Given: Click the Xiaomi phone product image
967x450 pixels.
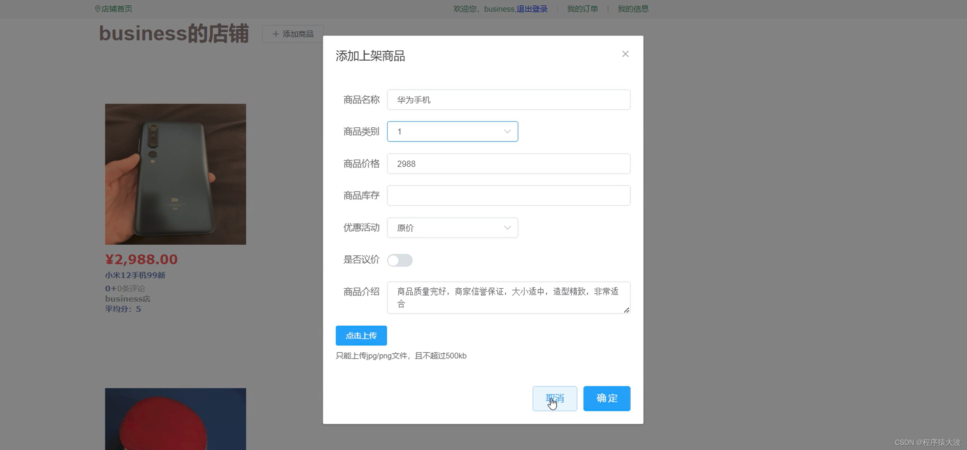Looking at the screenshot, I should 176,174.
